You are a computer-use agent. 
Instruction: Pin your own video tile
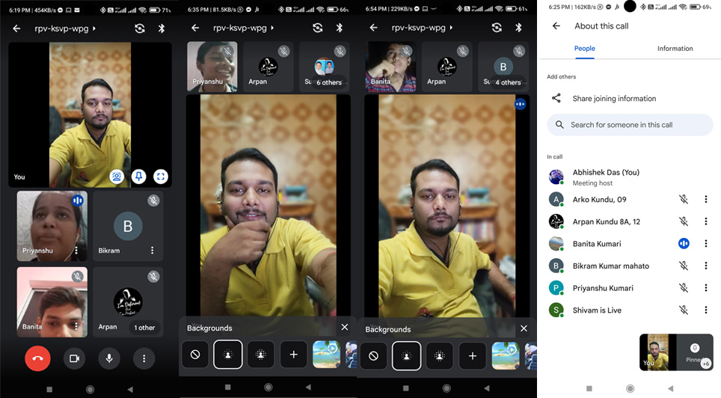[x=138, y=177]
